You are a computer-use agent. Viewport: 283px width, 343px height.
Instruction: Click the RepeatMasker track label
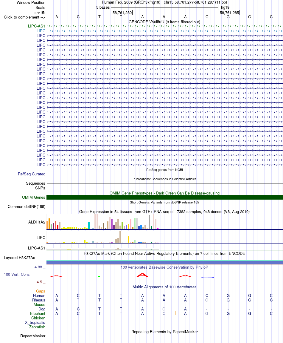click(x=33, y=336)
